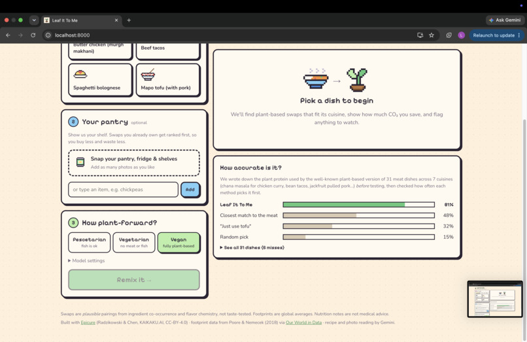The width and height of the screenshot is (527, 342).
Task: Click the Leaf It To Me accuracy bar
Action: tap(358, 205)
